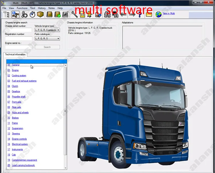Click the yellow TI document icon

[x=82, y=15]
